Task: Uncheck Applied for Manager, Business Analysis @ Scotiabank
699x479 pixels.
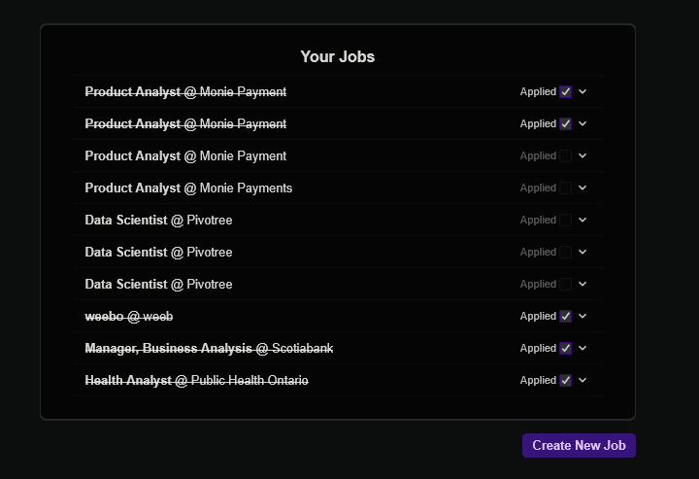Action: point(565,349)
